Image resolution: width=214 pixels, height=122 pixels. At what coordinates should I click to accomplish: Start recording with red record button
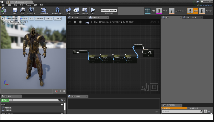[x=57, y=91]
